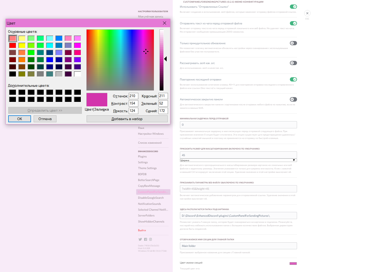Click the Зеленый value field
This screenshot has width=372, height=272.
(x=163, y=103)
